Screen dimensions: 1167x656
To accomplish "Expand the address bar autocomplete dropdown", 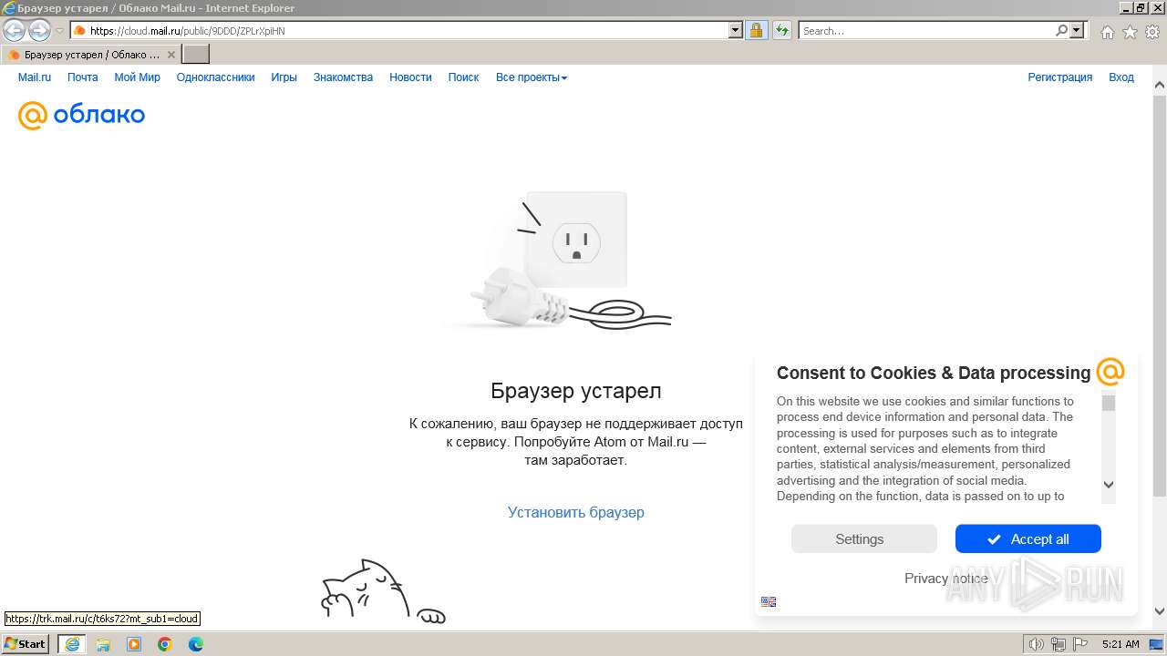I will click(736, 30).
